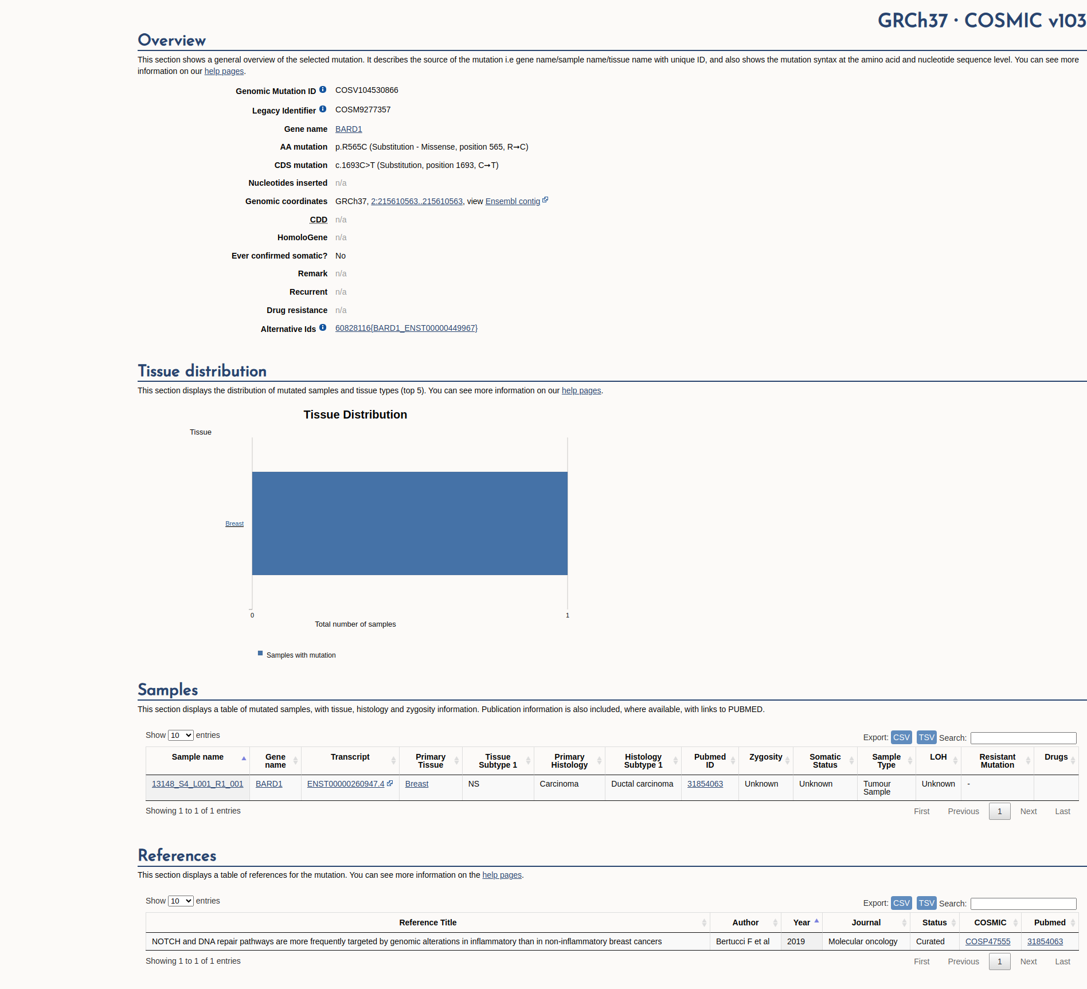Open Pubmed ID 31854063 in Samples table

coord(705,784)
